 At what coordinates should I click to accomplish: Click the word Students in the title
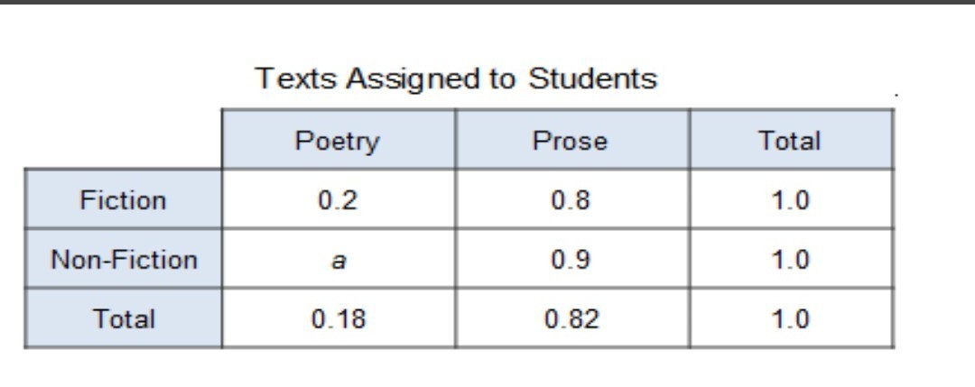[x=592, y=78]
